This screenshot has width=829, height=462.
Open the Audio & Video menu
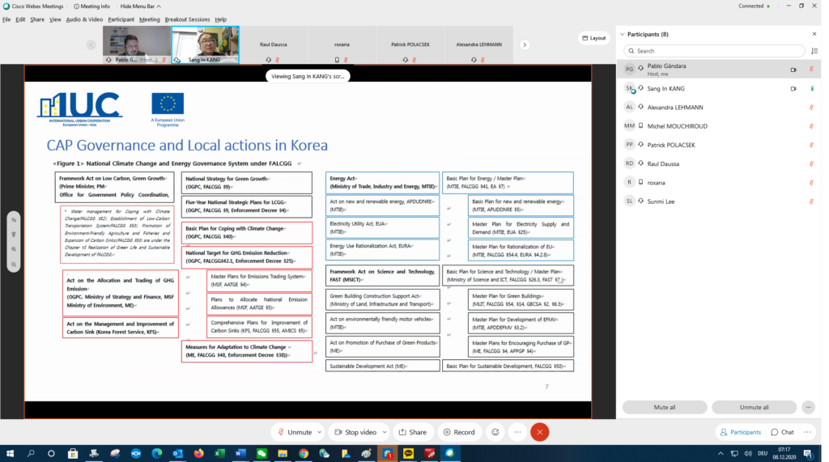coord(84,19)
